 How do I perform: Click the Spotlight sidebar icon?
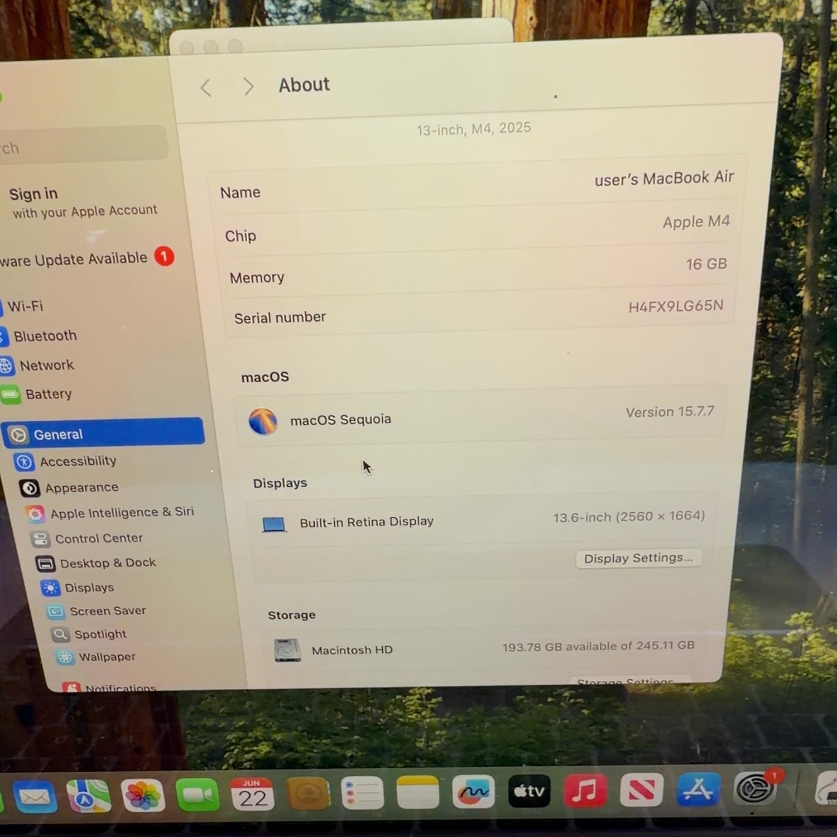pos(60,634)
